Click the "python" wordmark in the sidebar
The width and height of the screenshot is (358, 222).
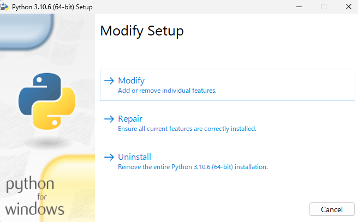click(30, 185)
